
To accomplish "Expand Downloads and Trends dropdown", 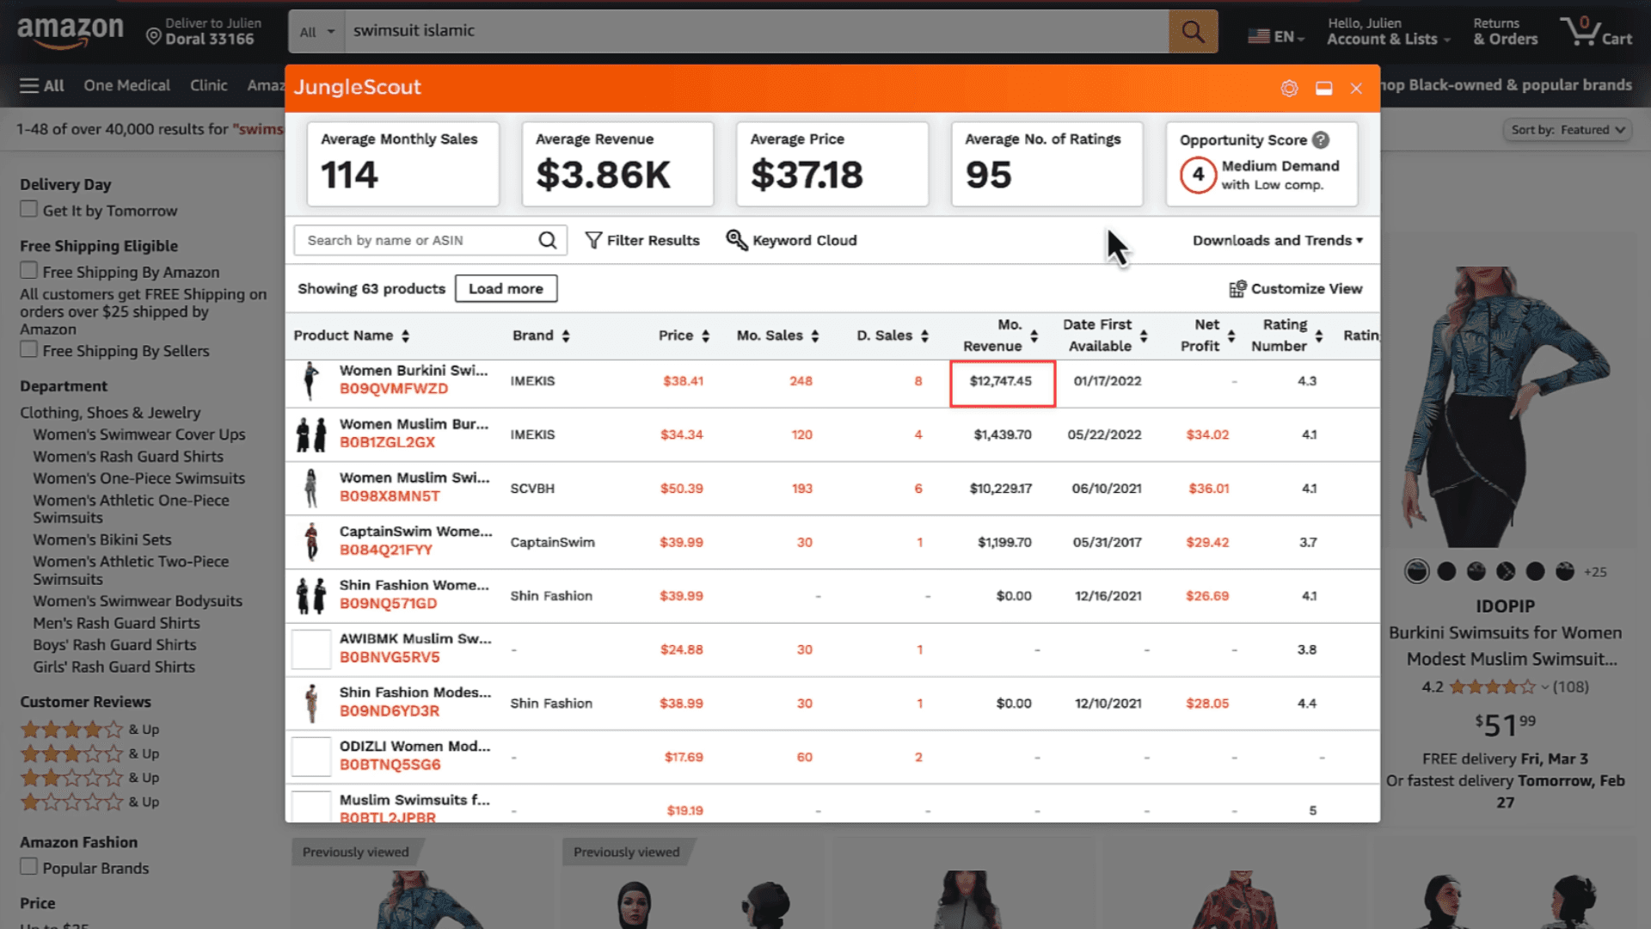I will 1278,240.
